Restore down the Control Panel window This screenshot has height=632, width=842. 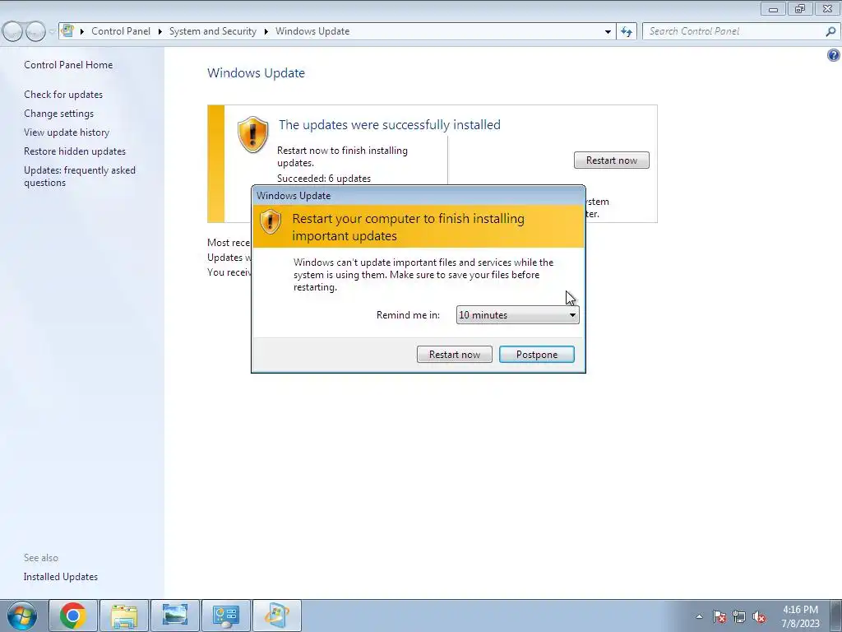tap(800, 8)
